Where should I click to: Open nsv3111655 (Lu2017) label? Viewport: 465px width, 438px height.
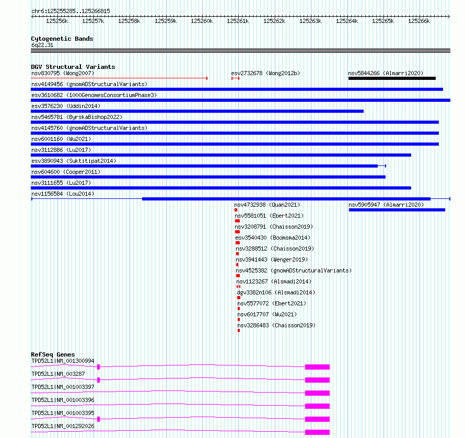click(61, 183)
